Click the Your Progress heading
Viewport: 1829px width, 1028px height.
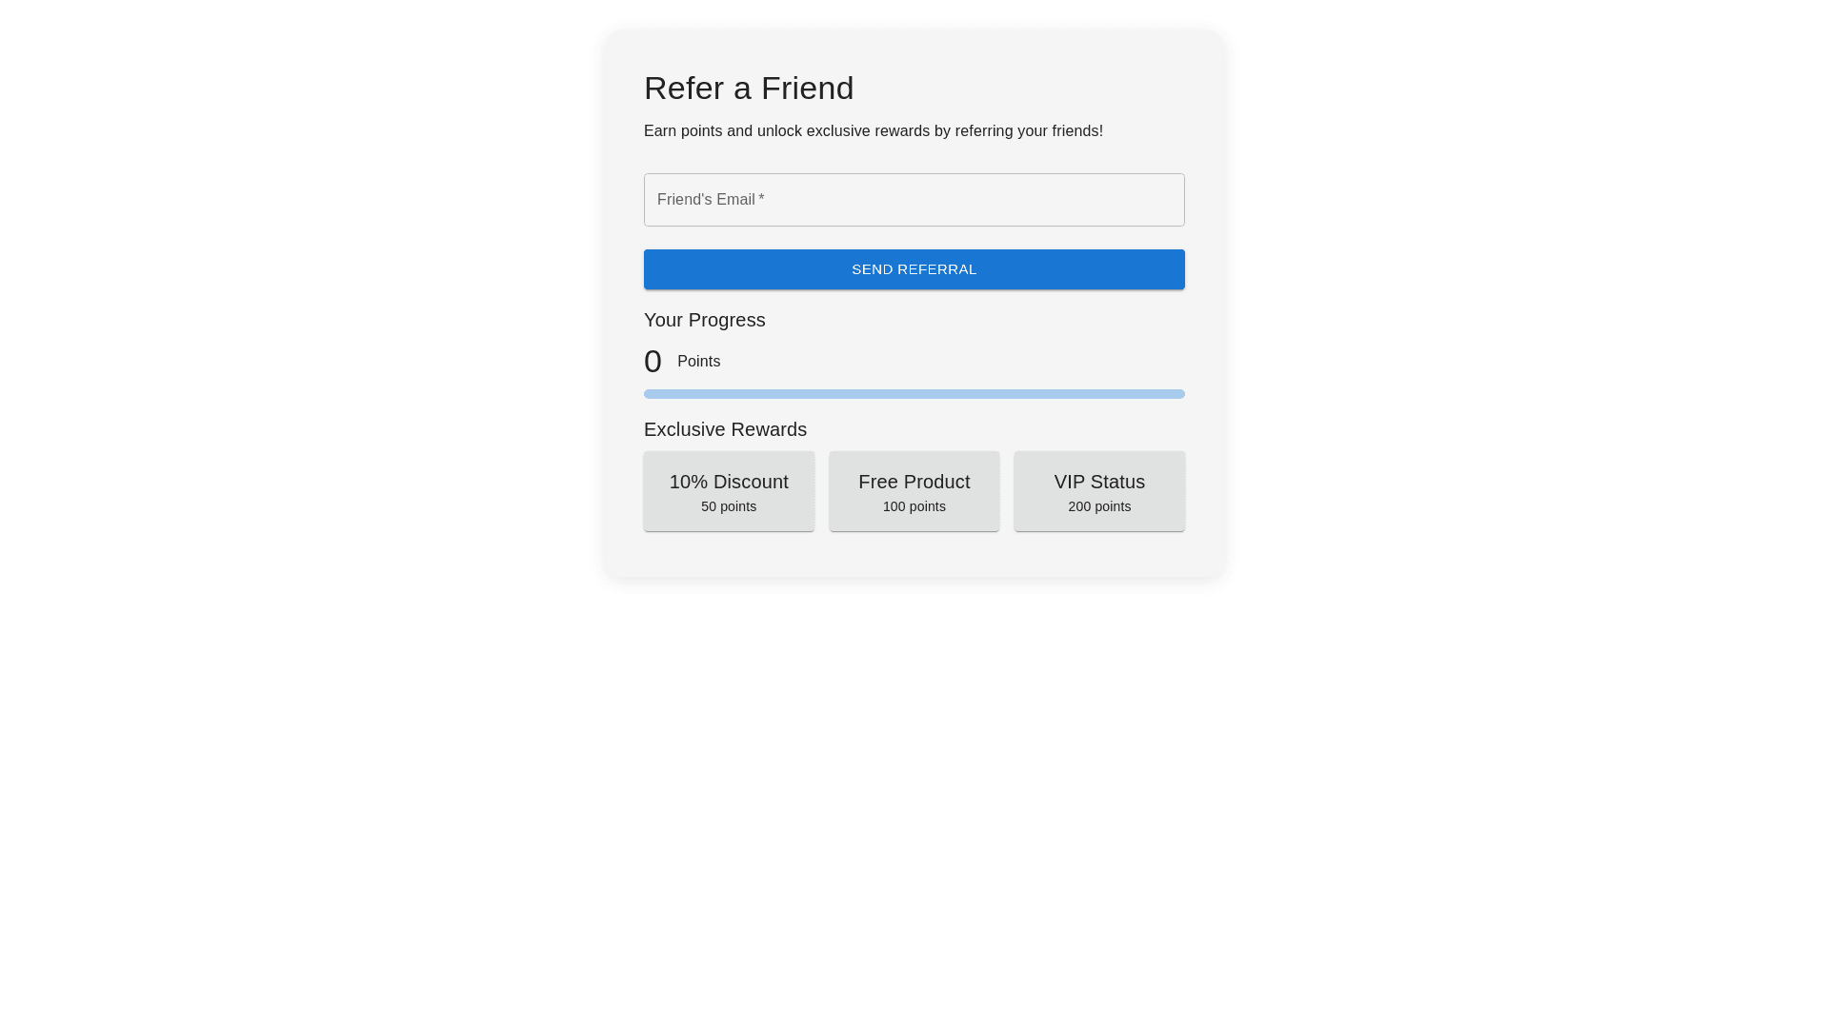pos(704,320)
